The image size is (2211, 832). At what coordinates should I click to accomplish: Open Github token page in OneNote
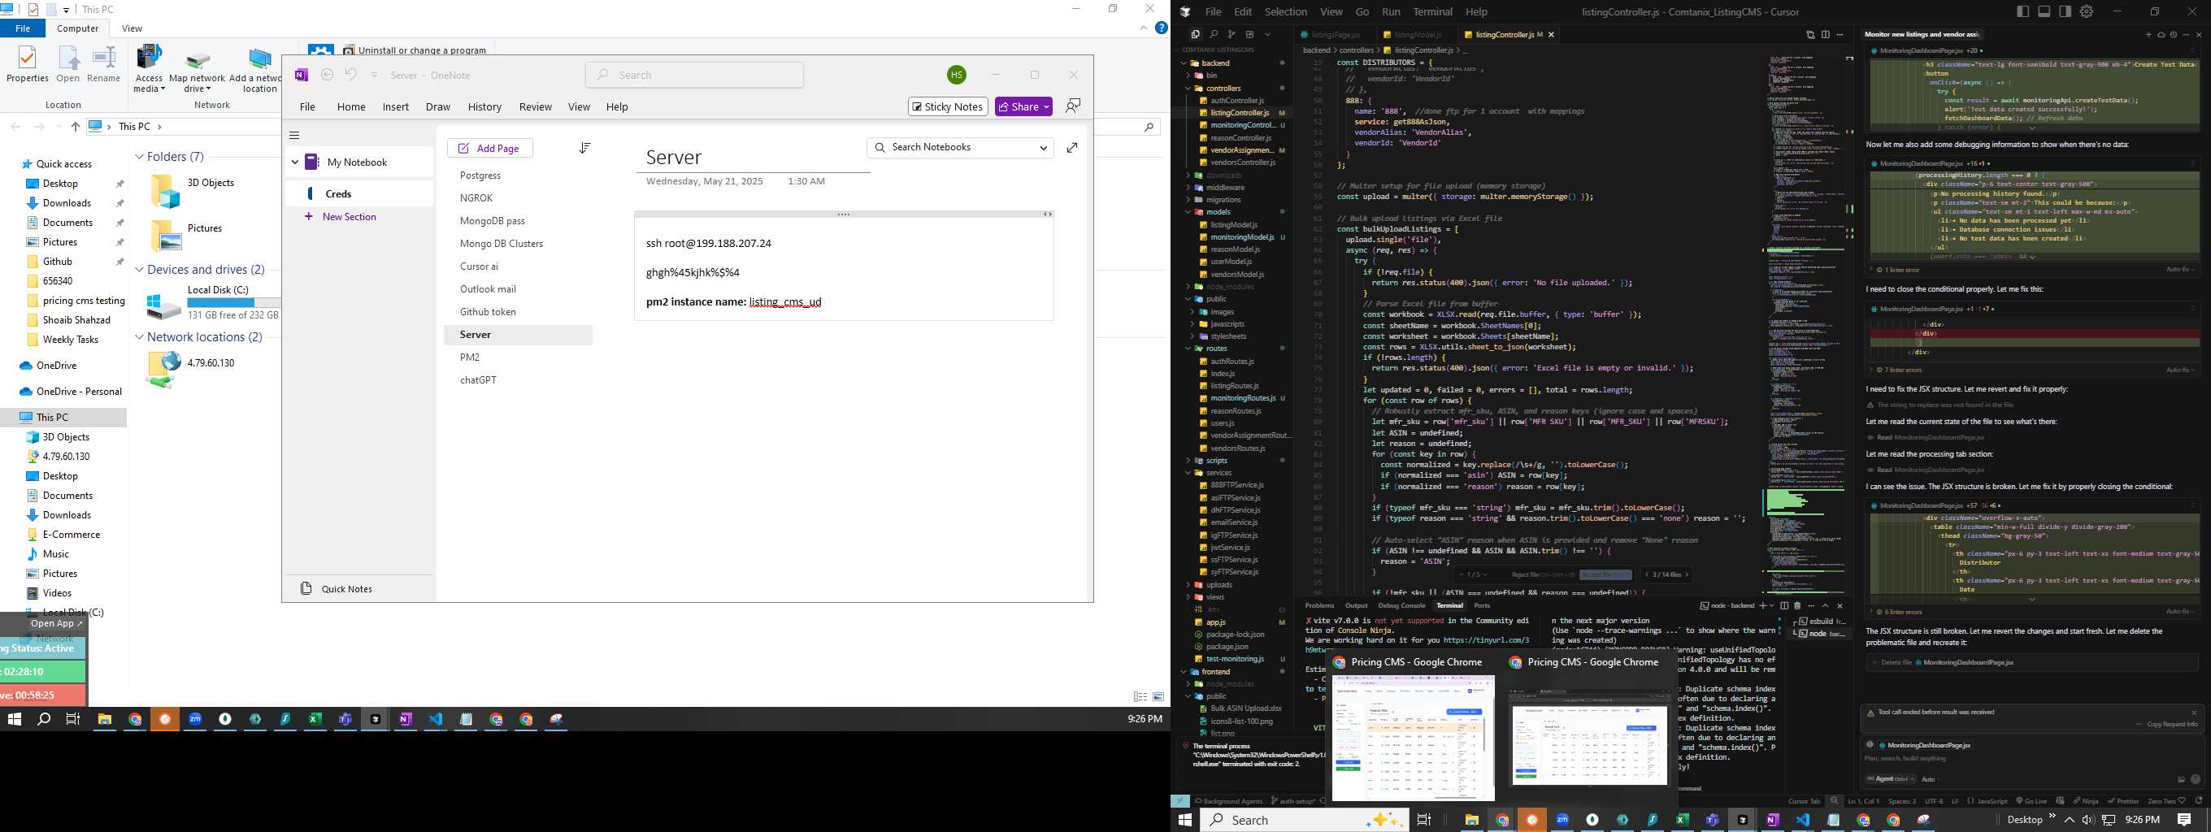(488, 312)
